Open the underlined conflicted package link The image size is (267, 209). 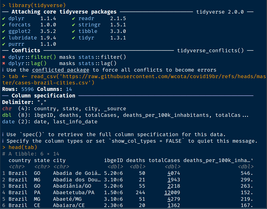(x=60, y=70)
